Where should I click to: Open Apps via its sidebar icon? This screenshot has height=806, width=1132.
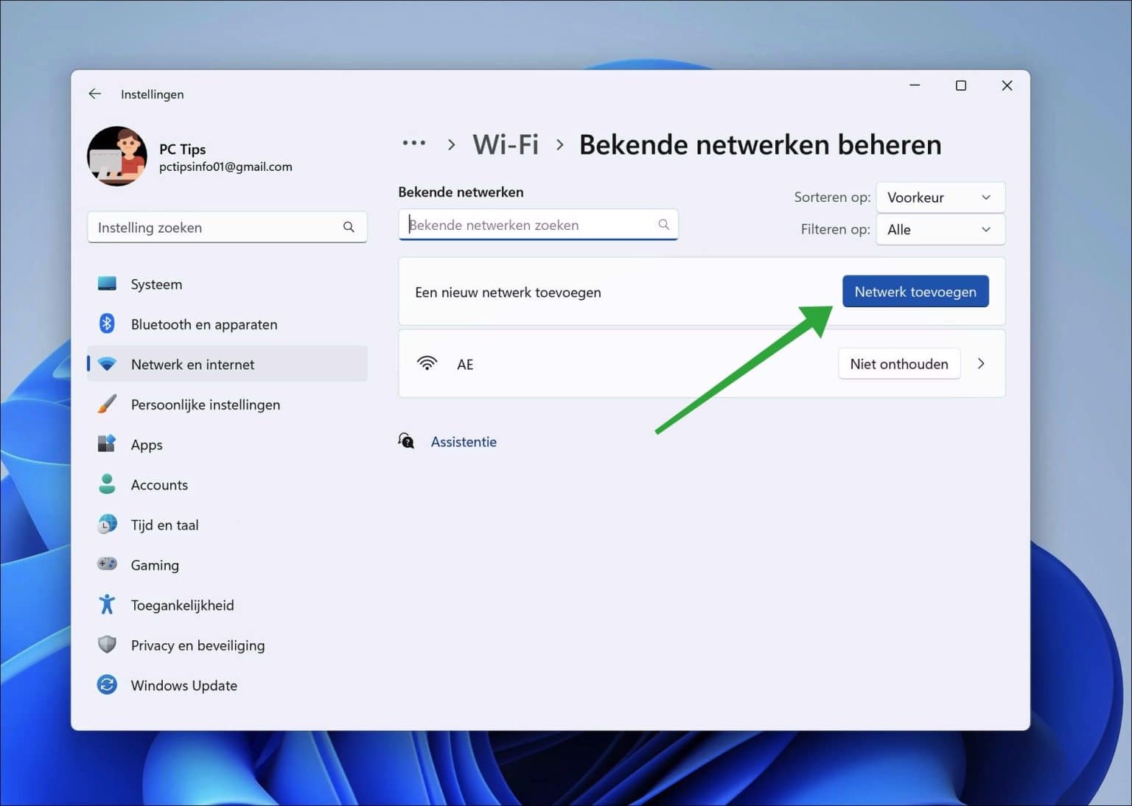[108, 444]
